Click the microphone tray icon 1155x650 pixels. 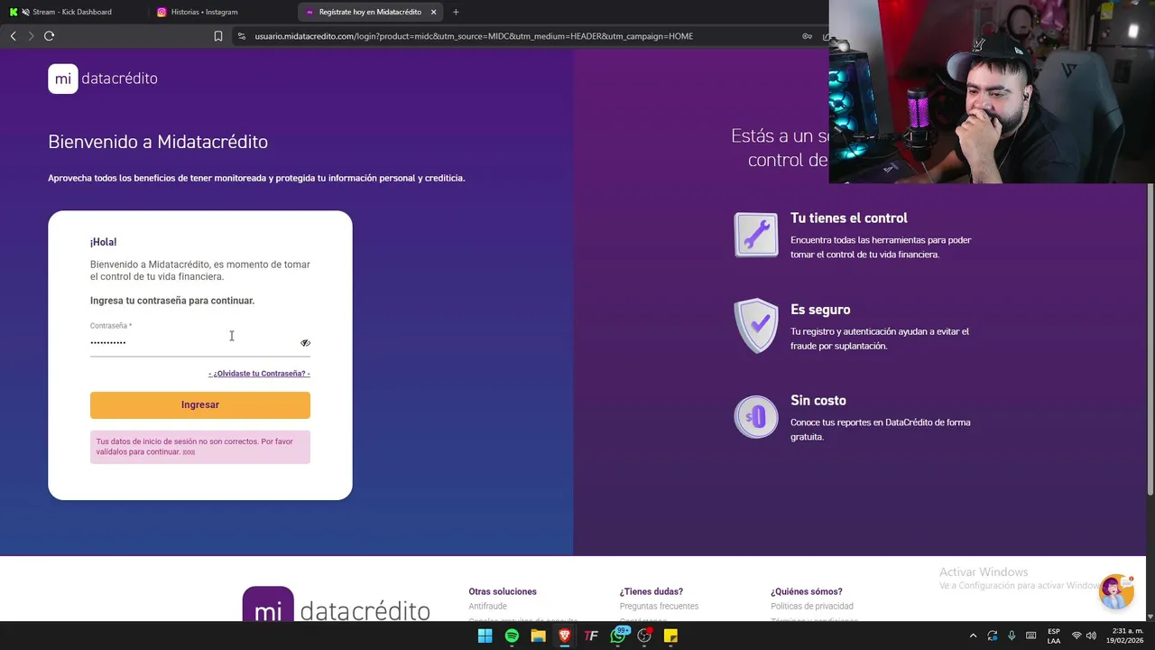pos(1012,636)
